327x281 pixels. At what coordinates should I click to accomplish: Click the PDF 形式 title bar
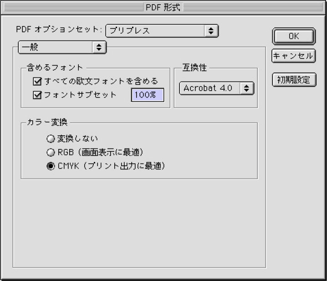pyautogui.click(x=163, y=7)
